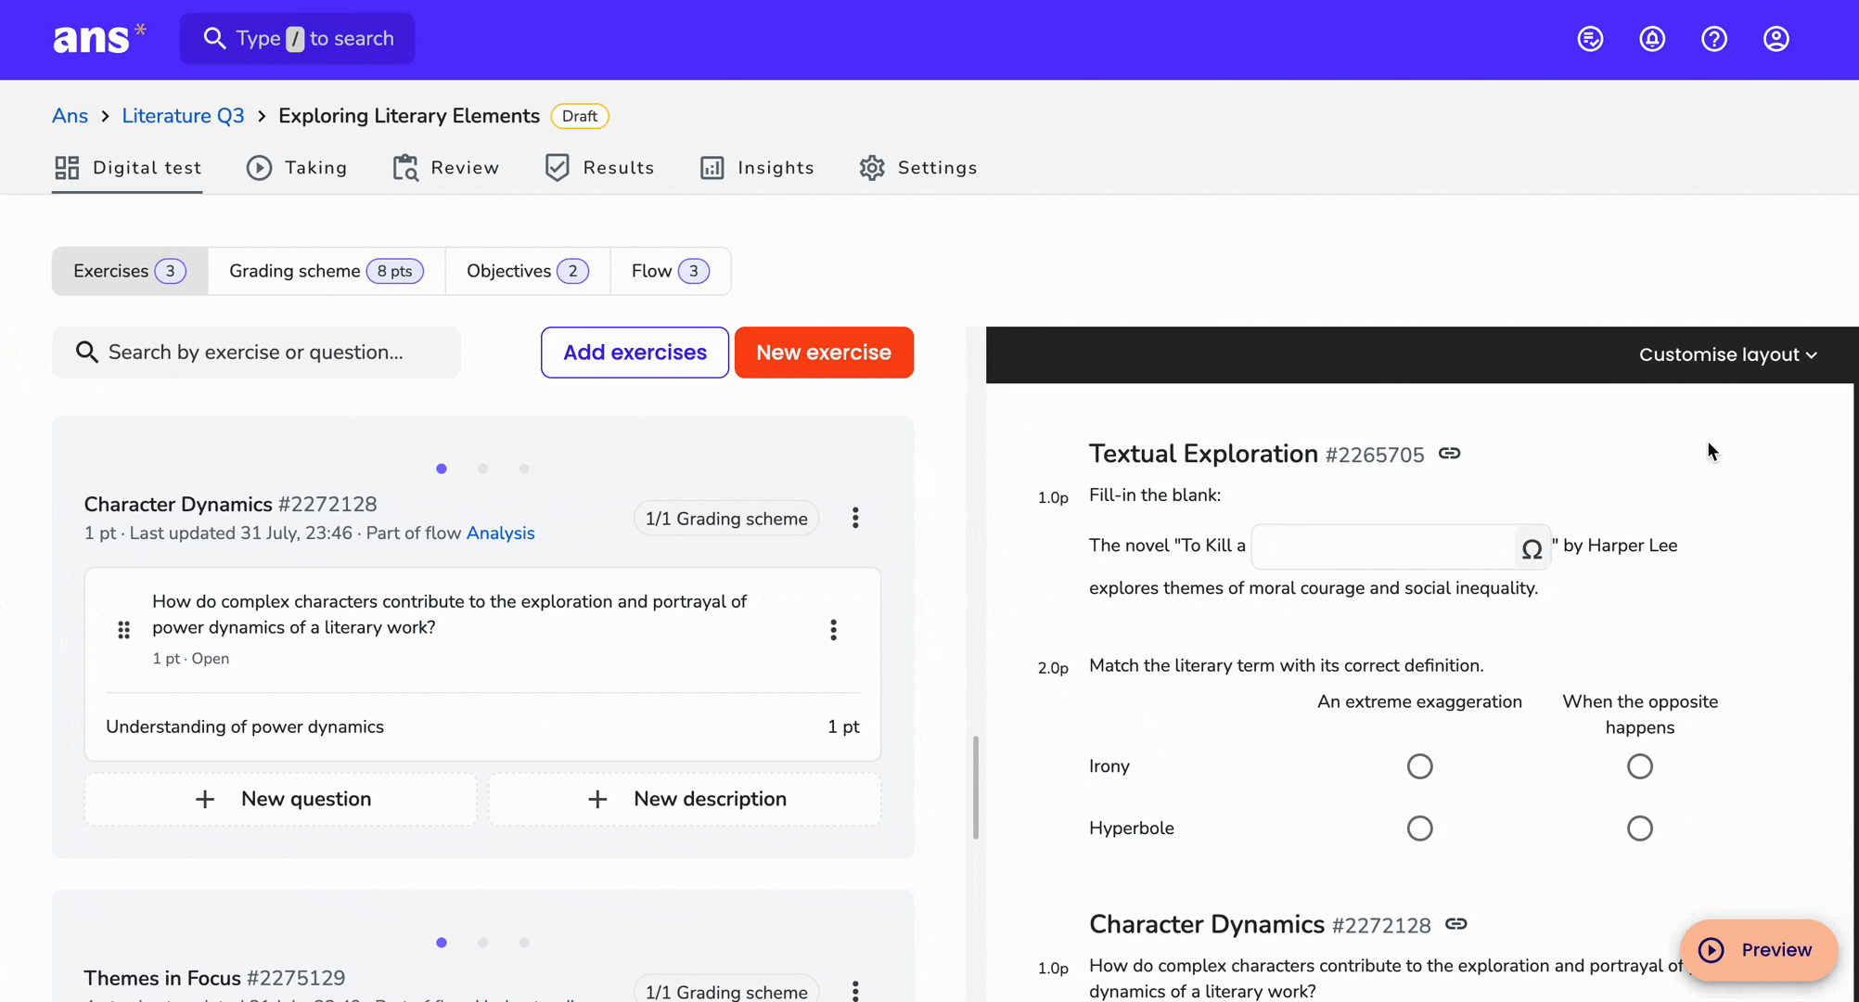
Task: Click the Draft status badge
Action: pos(580,116)
